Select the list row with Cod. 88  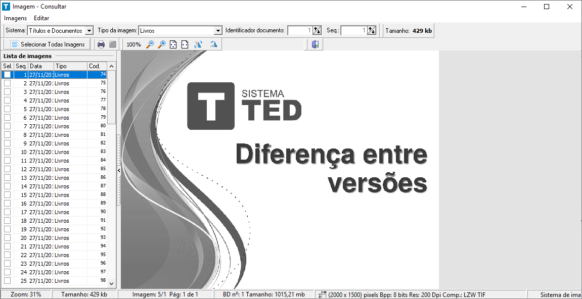pos(55,195)
